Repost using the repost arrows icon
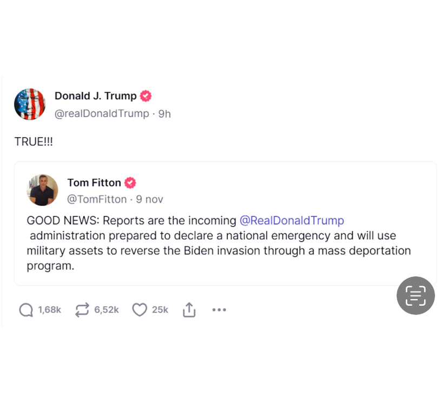Screen dimensions: 448x400 tap(82, 309)
